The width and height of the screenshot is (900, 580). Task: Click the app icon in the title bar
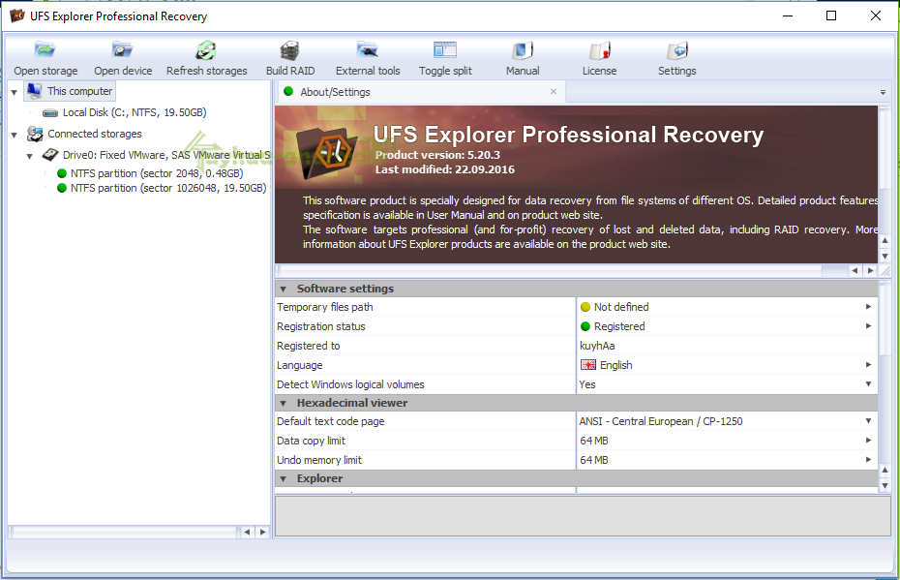click(x=17, y=15)
